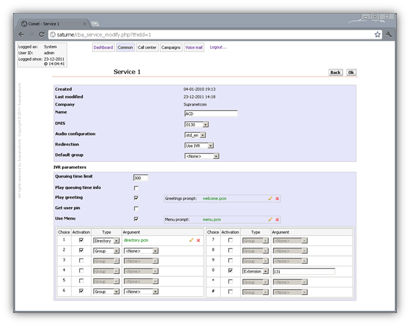Delete directory.pcm argument red X
Viewport: 410px width, 326px height.
pos(198,241)
